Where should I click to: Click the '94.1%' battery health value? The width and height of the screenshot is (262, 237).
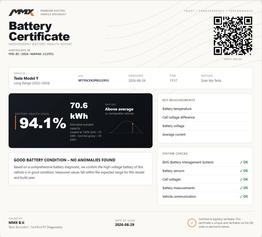(43, 123)
